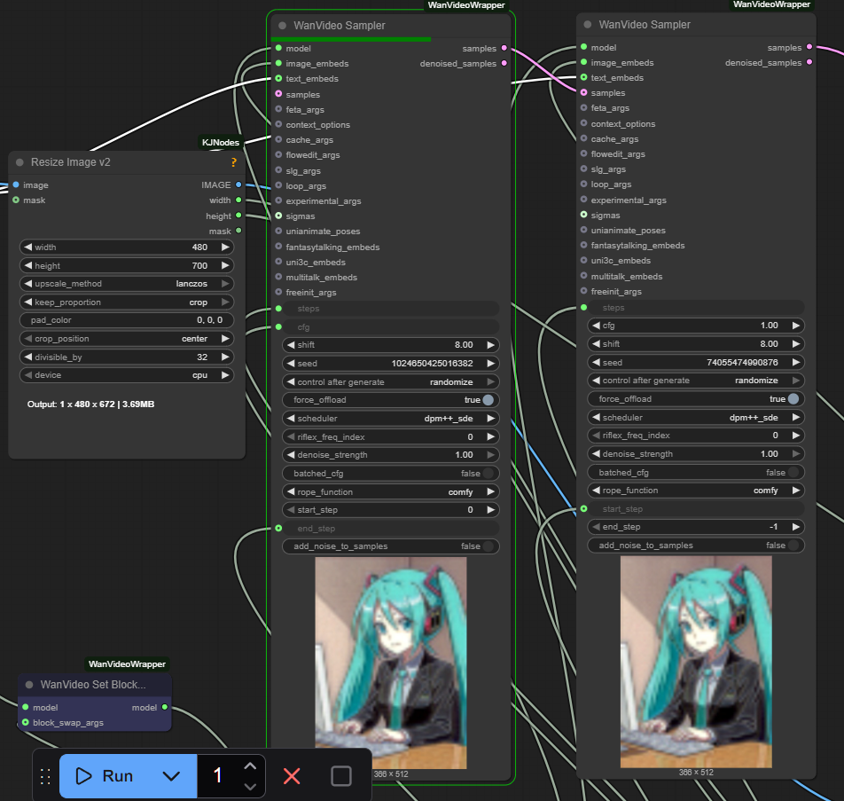Toggle add_noise_to_samples in right WanVideo Sampler
The height and width of the screenshot is (801, 844).
[696, 546]
